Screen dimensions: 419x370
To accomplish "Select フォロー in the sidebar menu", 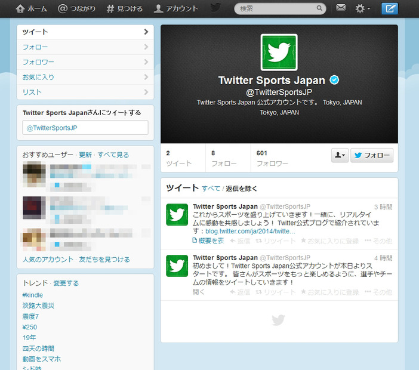I will 85,47.
